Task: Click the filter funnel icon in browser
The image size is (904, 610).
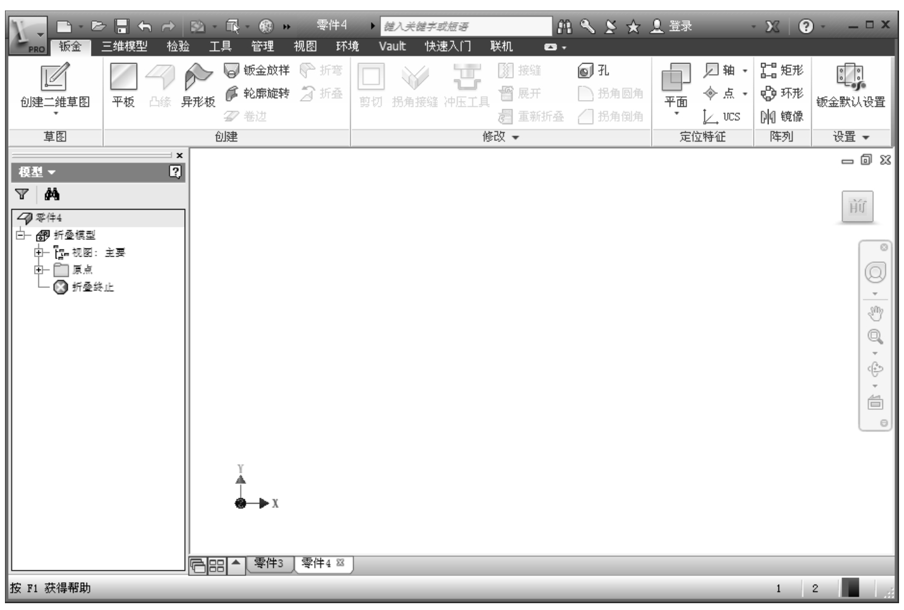Action: coord(22,195)
